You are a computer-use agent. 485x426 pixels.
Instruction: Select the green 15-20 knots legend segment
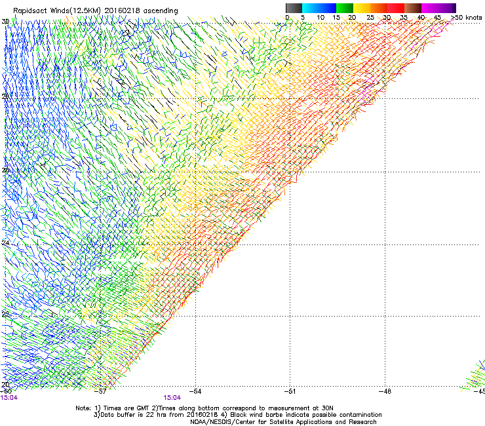tap(345, 8)
